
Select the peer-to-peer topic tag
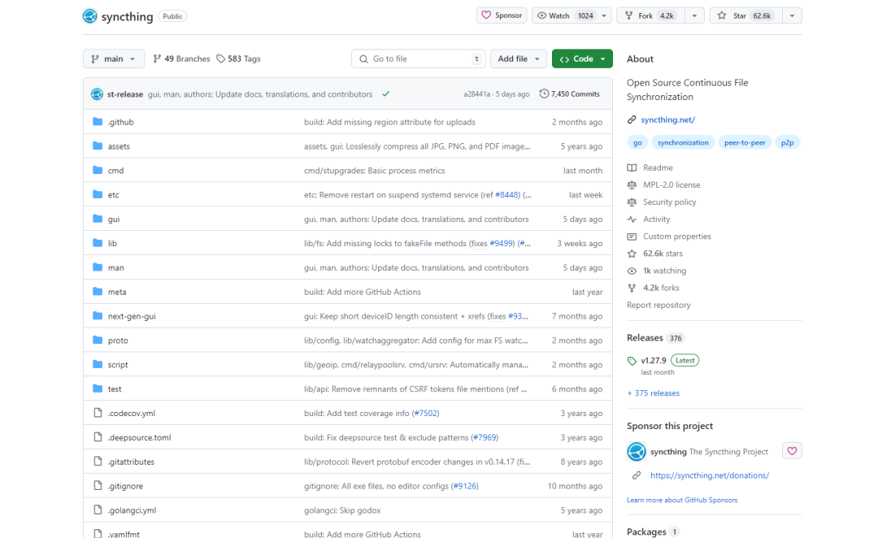[x=744, y=142]
